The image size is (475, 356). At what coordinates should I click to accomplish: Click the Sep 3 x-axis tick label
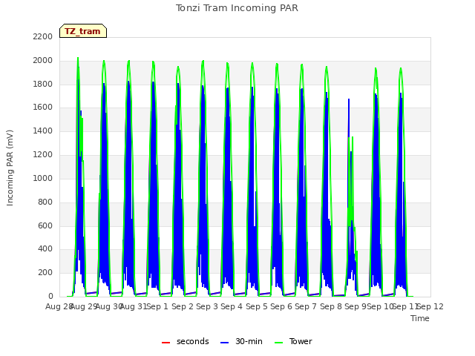click(207, 306)
